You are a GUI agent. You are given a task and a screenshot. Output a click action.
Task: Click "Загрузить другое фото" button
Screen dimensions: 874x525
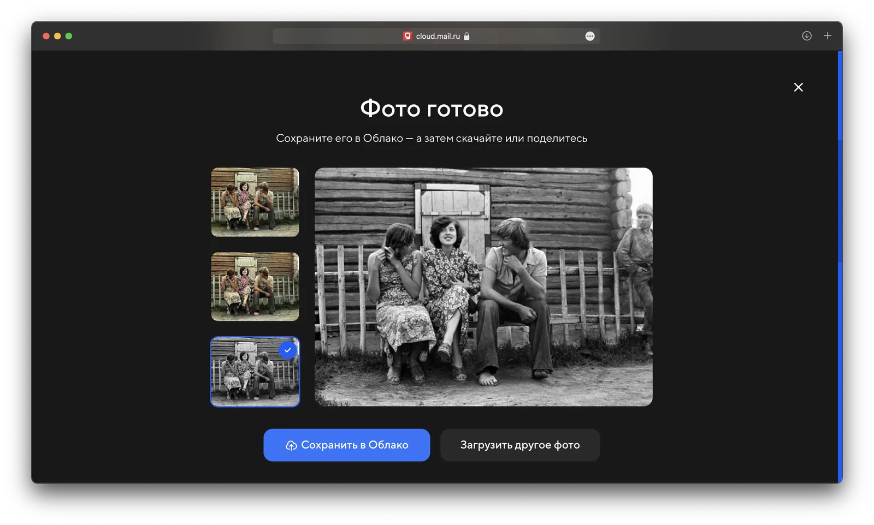520,445
